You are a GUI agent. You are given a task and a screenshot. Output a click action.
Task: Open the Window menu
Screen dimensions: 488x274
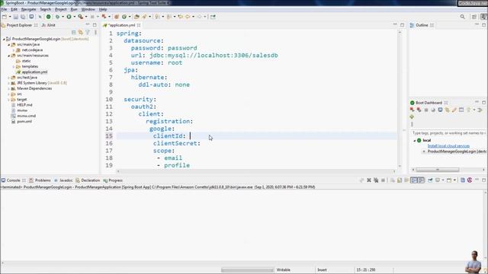pos(88,10)
